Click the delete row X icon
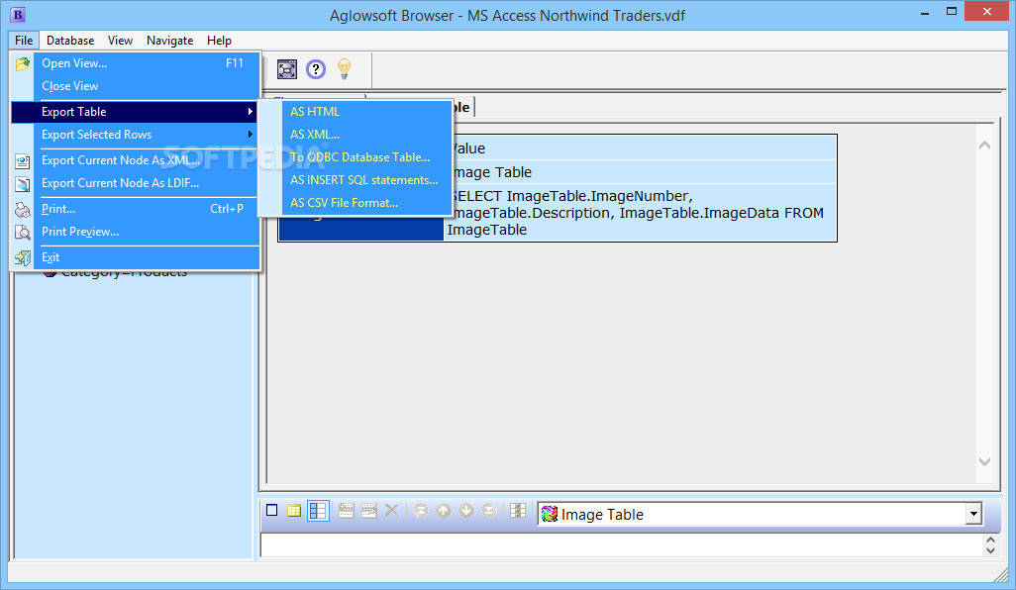The width and height of the screenshot is (1016, 590). click(x=391, y=511)
